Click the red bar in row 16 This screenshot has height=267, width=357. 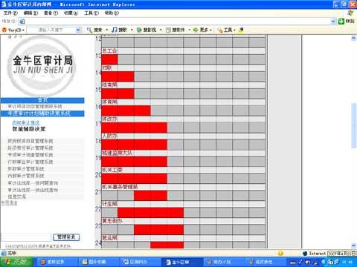pos(126,111)
